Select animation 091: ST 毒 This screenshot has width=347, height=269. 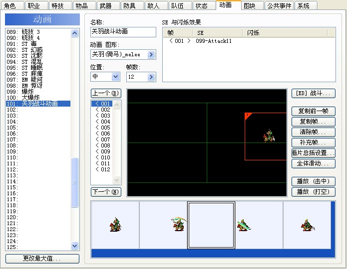pos(38,44)
